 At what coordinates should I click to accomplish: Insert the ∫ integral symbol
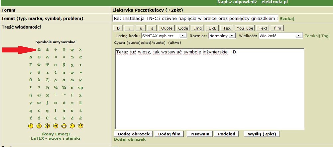(x=47, y=103)
